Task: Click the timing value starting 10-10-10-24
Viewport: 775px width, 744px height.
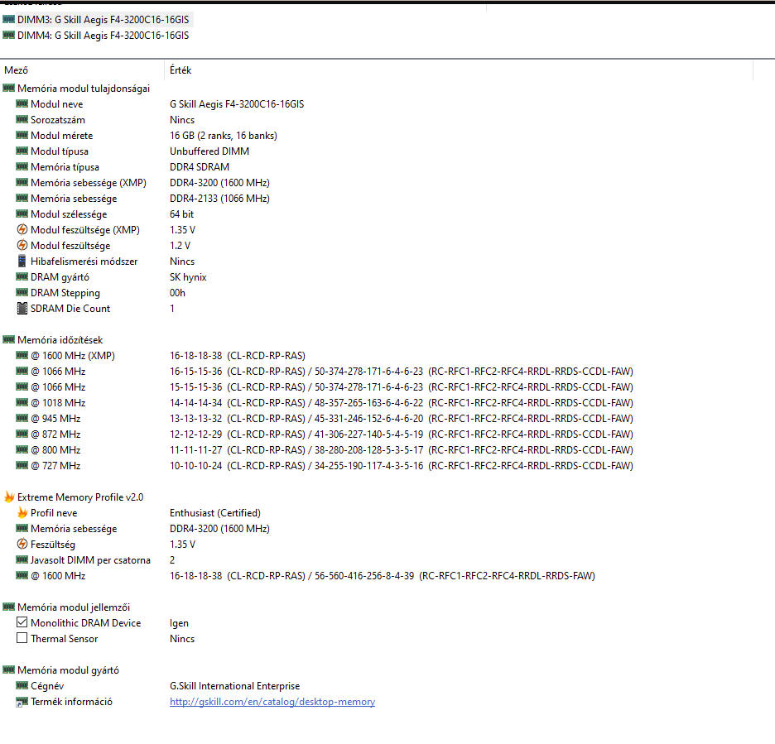Action: [x=402, y=466]
